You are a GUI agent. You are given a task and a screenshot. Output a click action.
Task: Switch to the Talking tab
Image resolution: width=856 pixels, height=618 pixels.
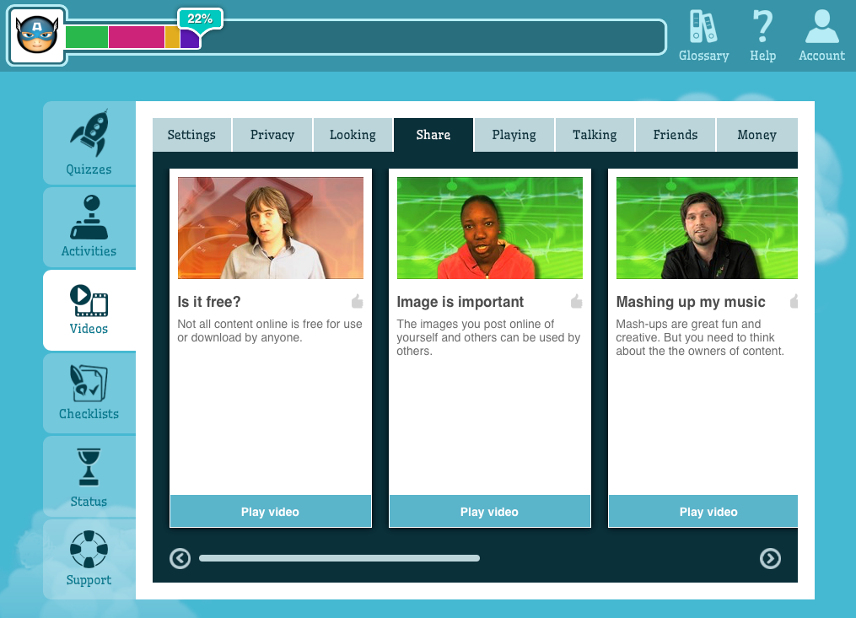click(x=595, y=135)
